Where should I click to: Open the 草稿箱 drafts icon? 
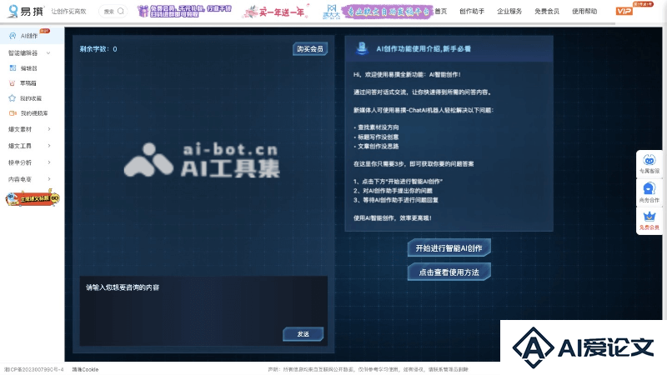pyautogui.click(x=12, y=83)
